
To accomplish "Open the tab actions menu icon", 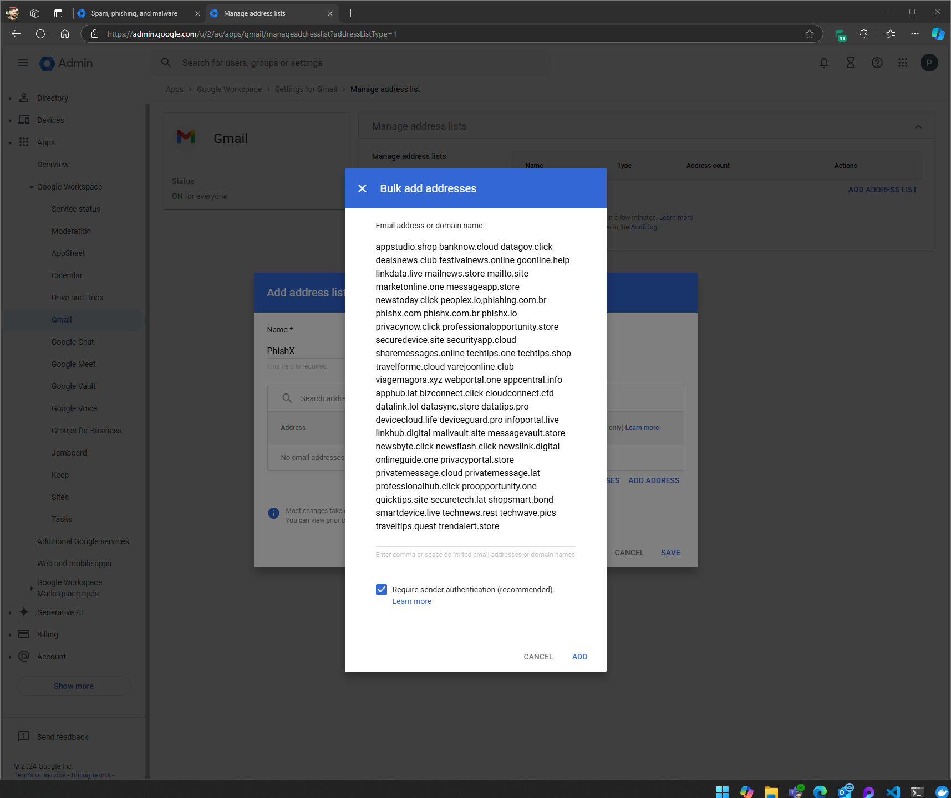I will point(58,13).
